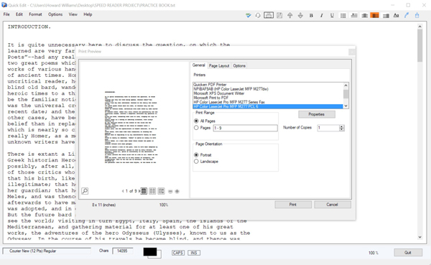431x265 pixels.
Task: Click the white background color swatch
Action: tap(159, 255)
